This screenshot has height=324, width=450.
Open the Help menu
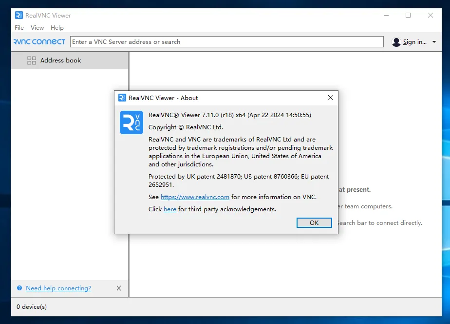pyautogui.click(x=57, y=28)
